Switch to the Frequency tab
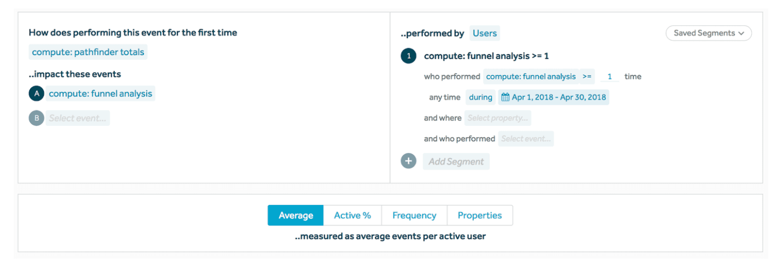This screenshot has width=781, height=271. 414,215
